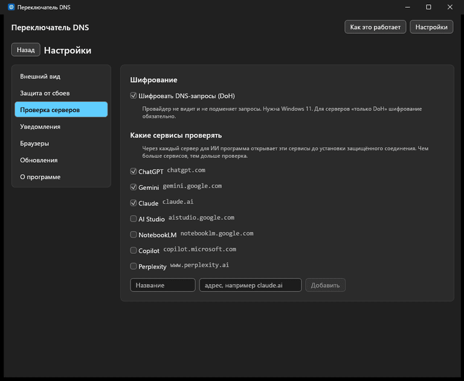
Task: Click the gemini.google.com address text
Action: point(192,186)
